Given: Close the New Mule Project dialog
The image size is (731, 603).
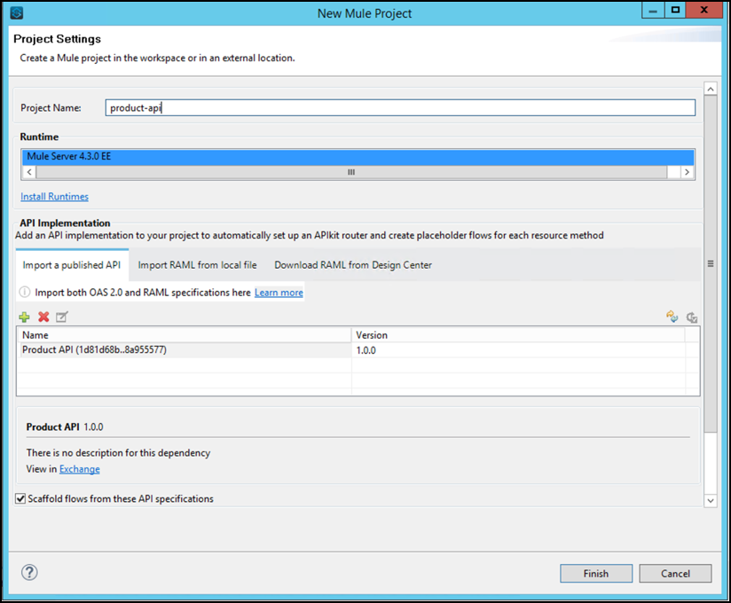Looking at the screenshot, I should coord(704,11).
